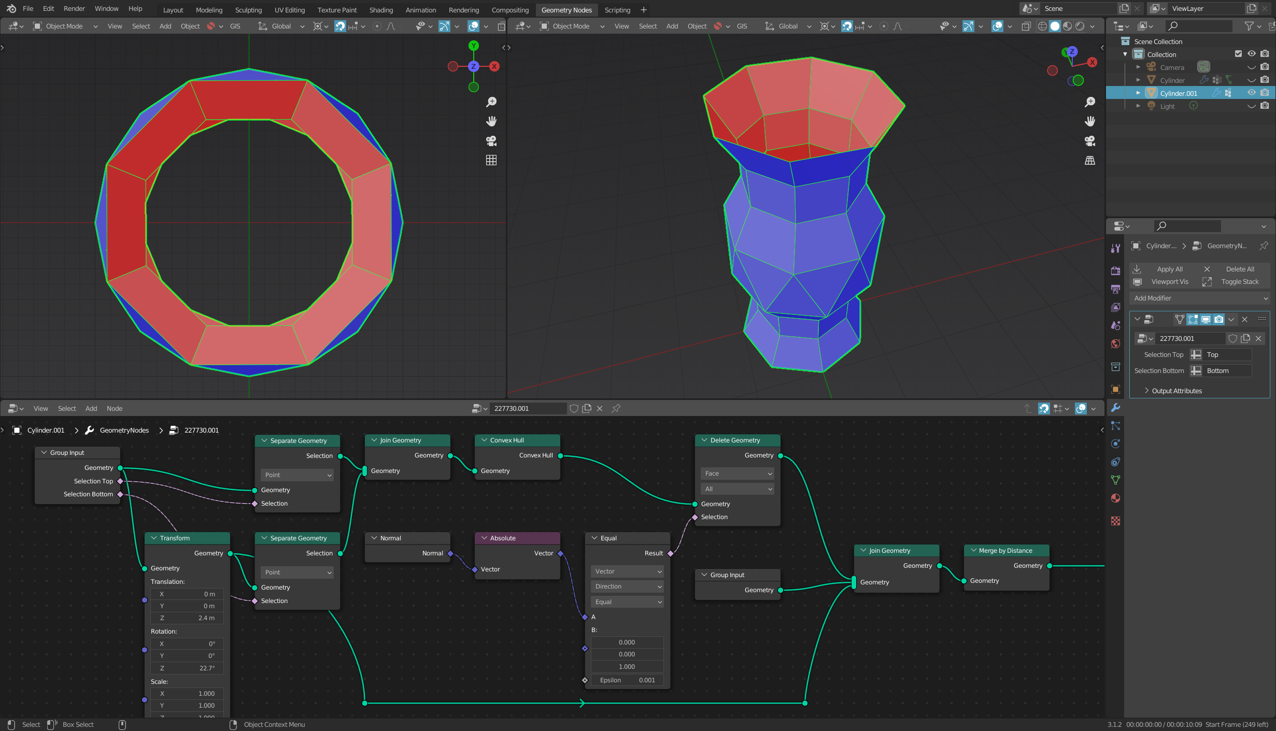
Task: Open the Object Data properties tab (green triangle)
Action: point(1116,480)
